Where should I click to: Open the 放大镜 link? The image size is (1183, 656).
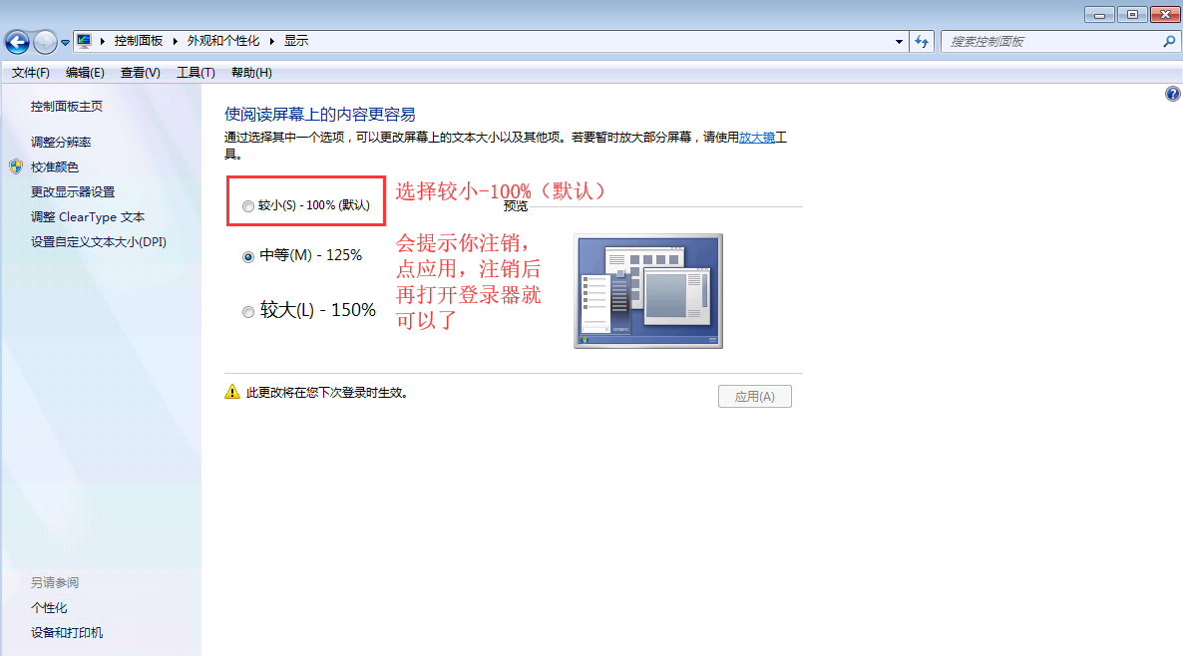[757, 138]
